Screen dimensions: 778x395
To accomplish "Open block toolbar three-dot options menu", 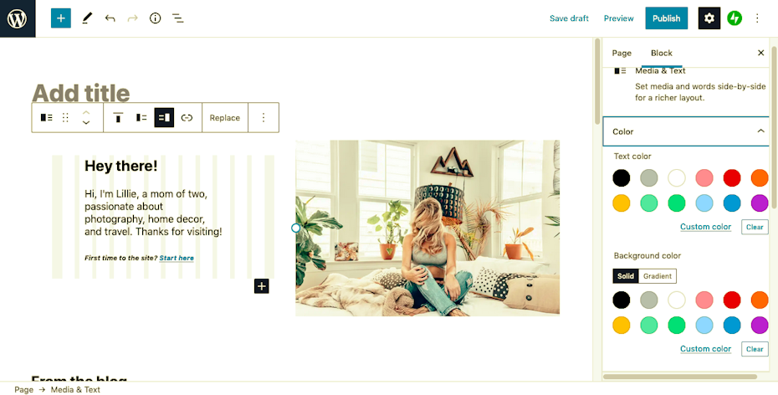I will pos(264,118).
